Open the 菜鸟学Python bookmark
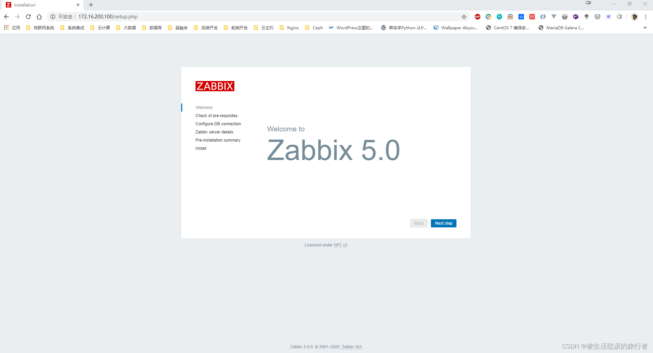 click(404, 28)
